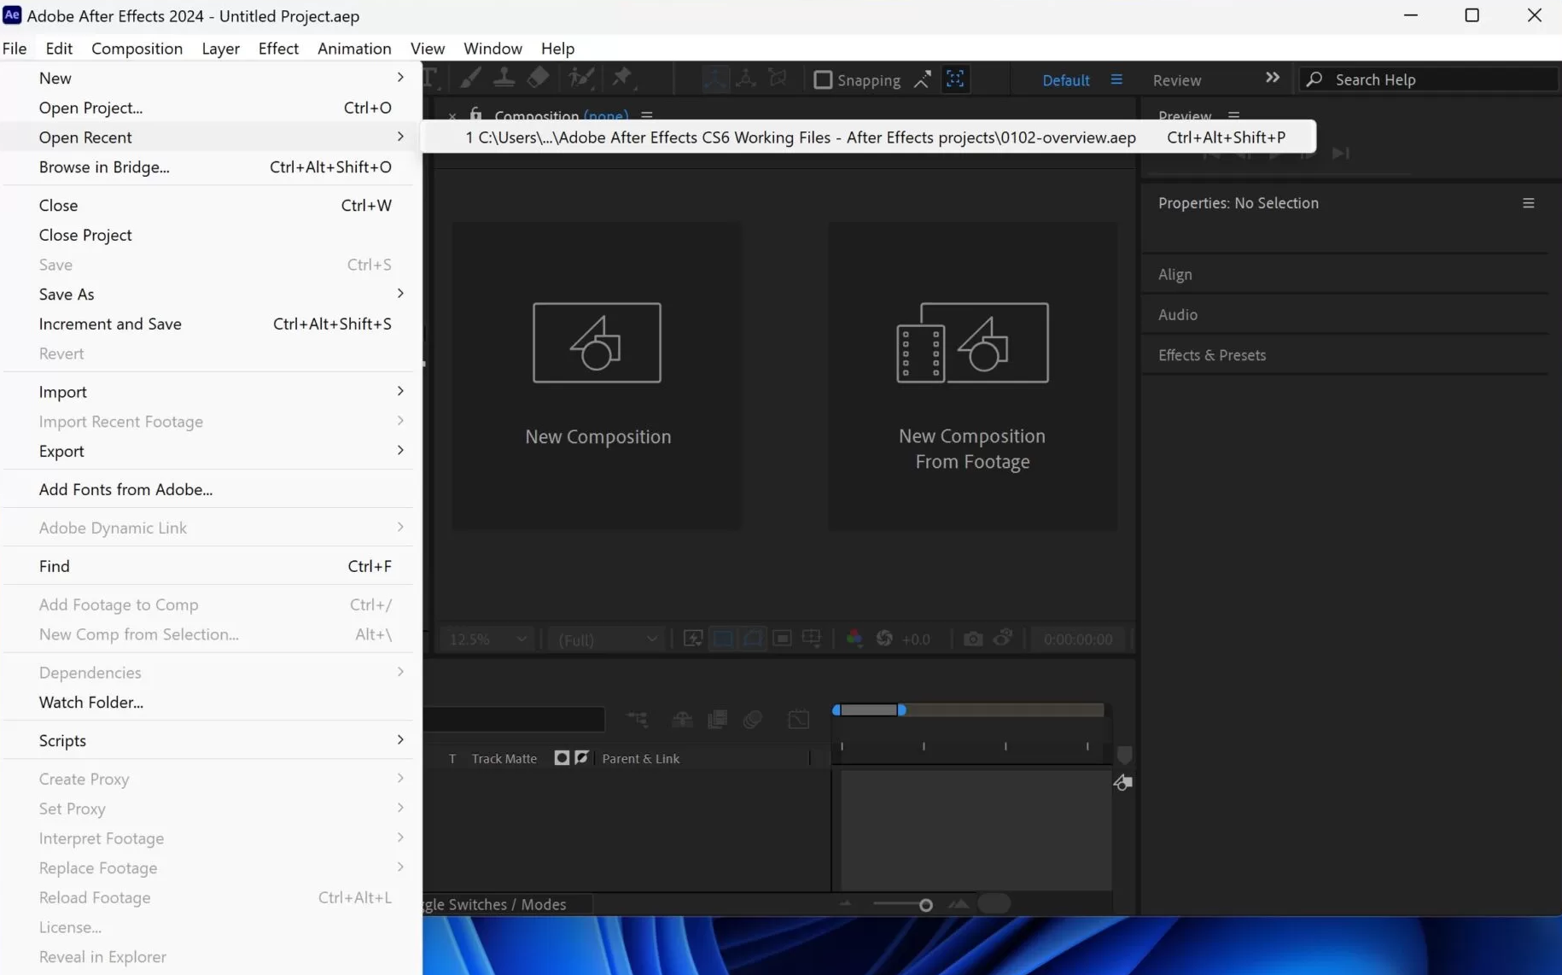Select the Roto Brush tool icon
1562x975 pixels.
(x=581, y=79)
